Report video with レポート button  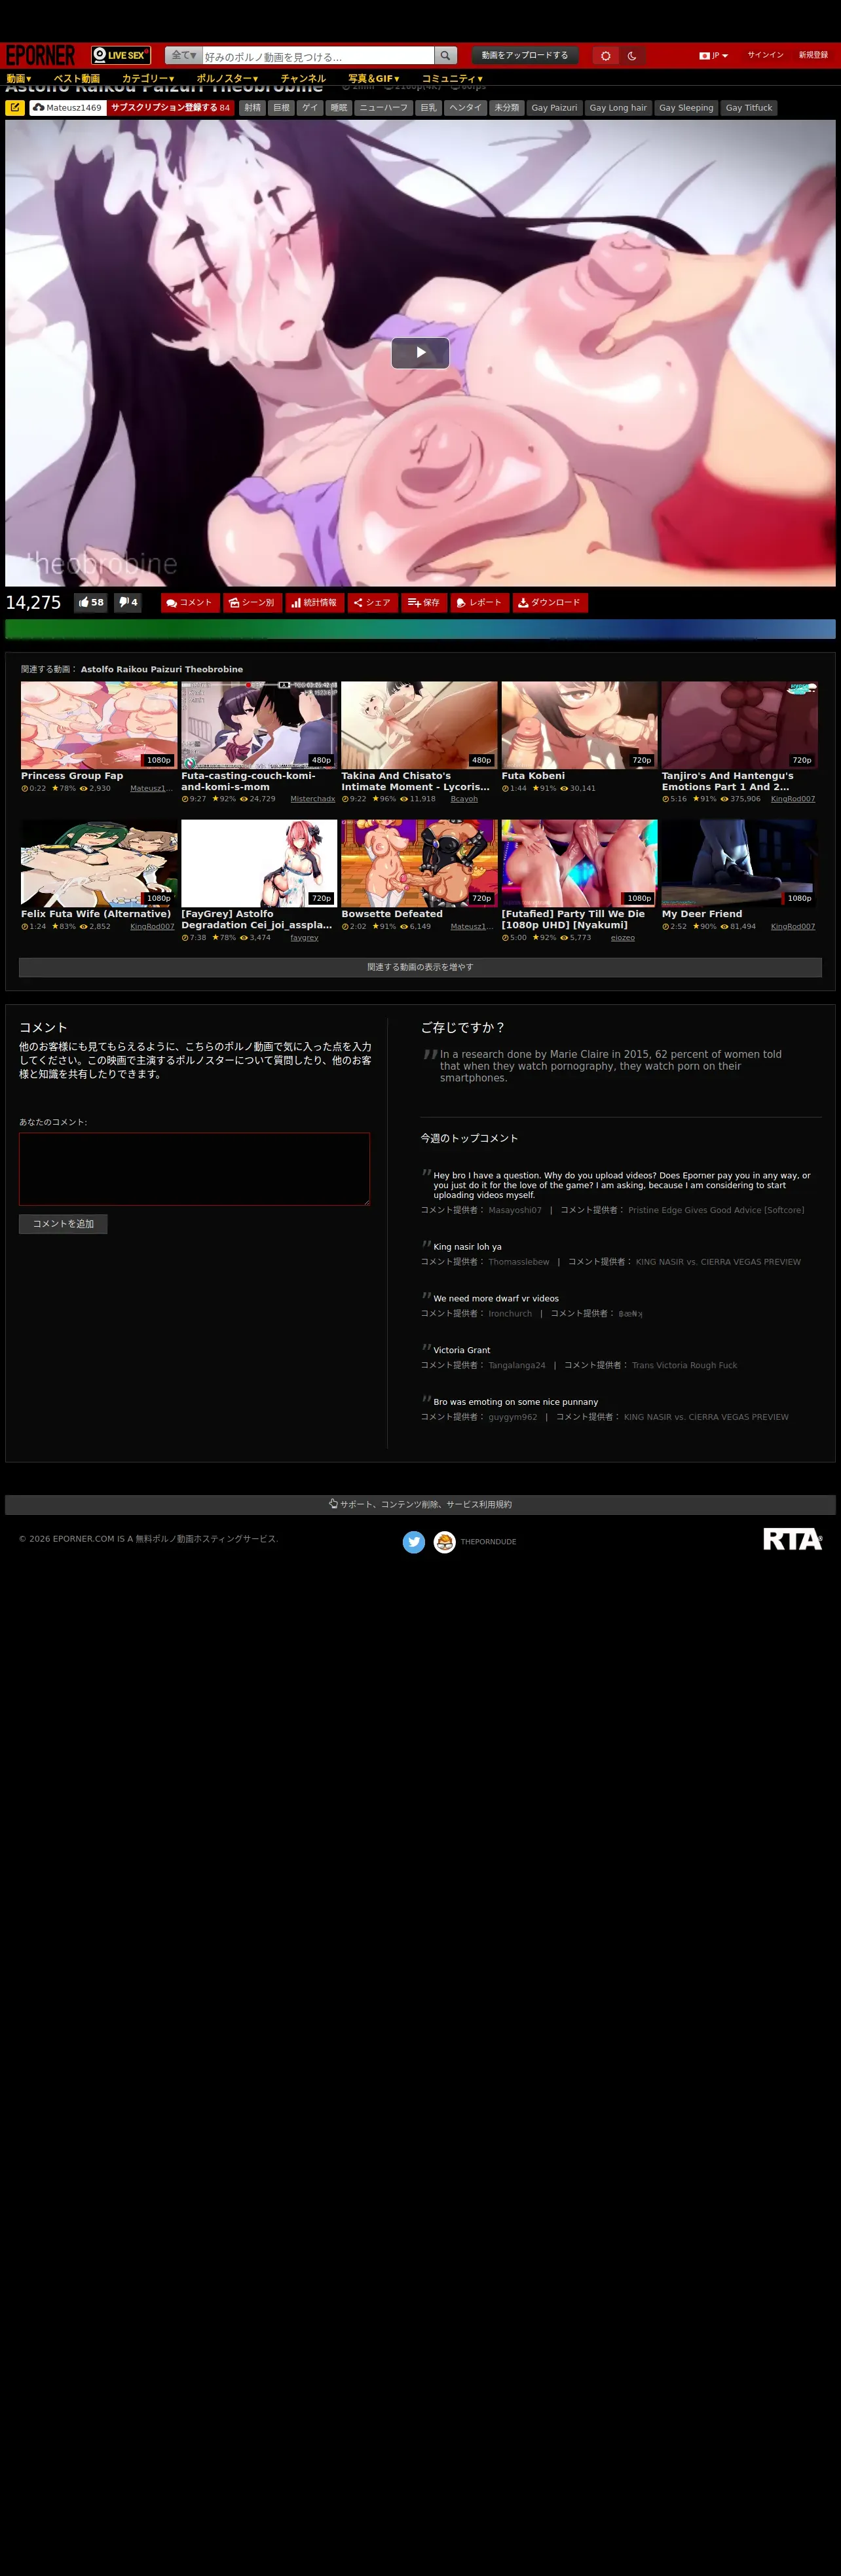click(x=480, y=602)
